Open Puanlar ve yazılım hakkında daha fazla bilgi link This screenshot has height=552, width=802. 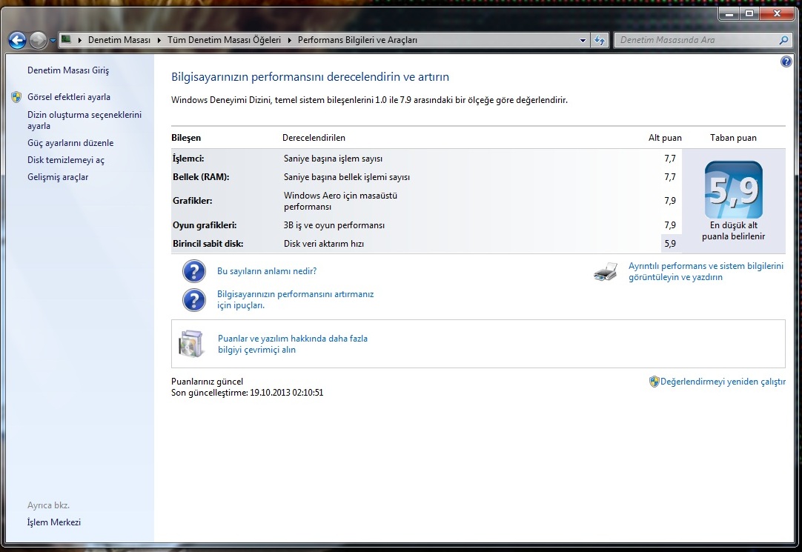tap(293, 344)
